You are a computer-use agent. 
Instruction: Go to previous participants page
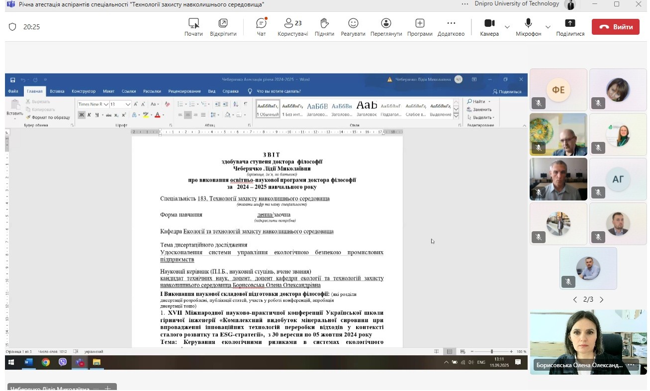point(575,300)
